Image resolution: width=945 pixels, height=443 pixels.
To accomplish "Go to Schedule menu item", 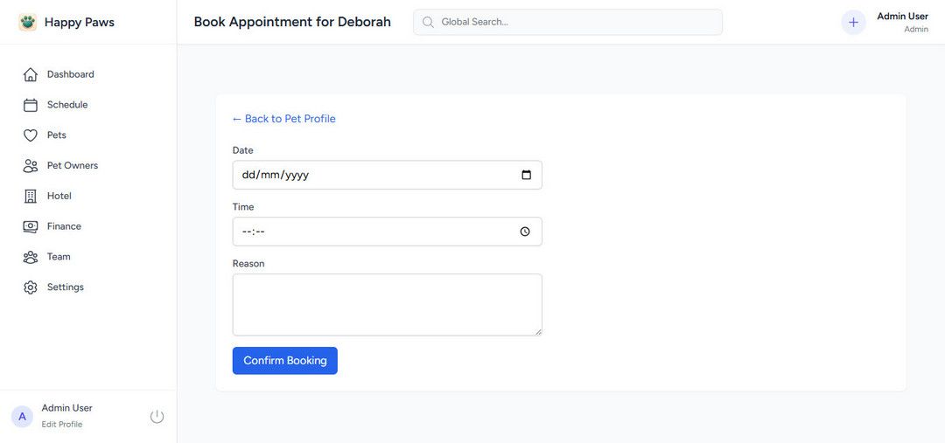I will pyautogui.click(x=67, y=105).
